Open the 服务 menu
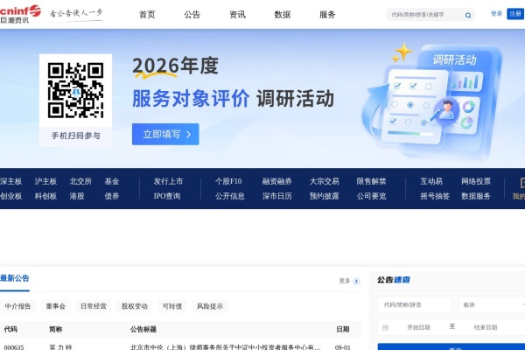Screen dimensions: 525x350 (x=327, y=14)
